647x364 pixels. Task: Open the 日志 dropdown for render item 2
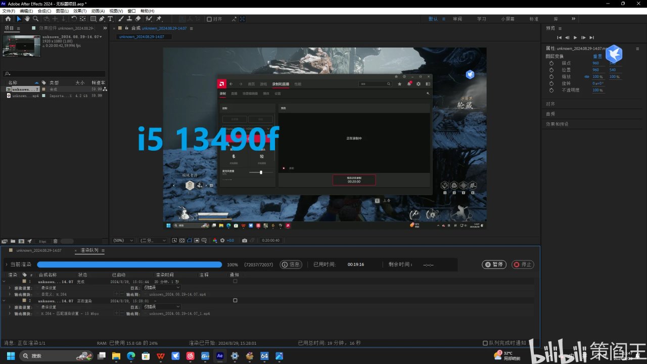[x=162, y=306]
